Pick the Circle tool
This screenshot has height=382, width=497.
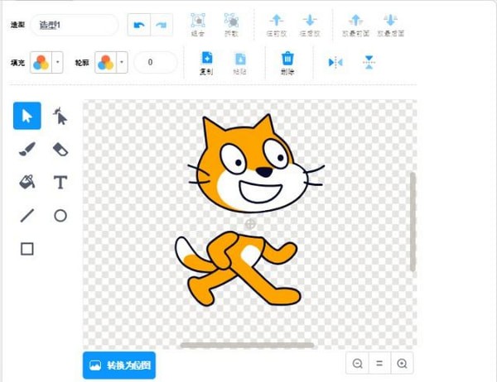pos(60,216)
